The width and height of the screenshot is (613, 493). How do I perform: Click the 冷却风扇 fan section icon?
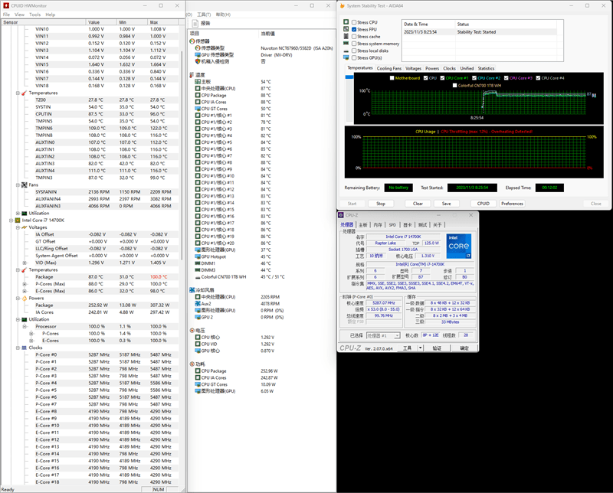coord(192,290)
